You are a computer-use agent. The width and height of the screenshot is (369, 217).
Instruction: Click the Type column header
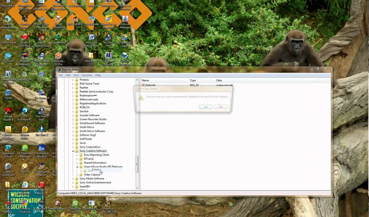(x=202, y=80)
